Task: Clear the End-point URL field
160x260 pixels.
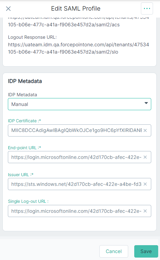Action: [x=145, y=157]
